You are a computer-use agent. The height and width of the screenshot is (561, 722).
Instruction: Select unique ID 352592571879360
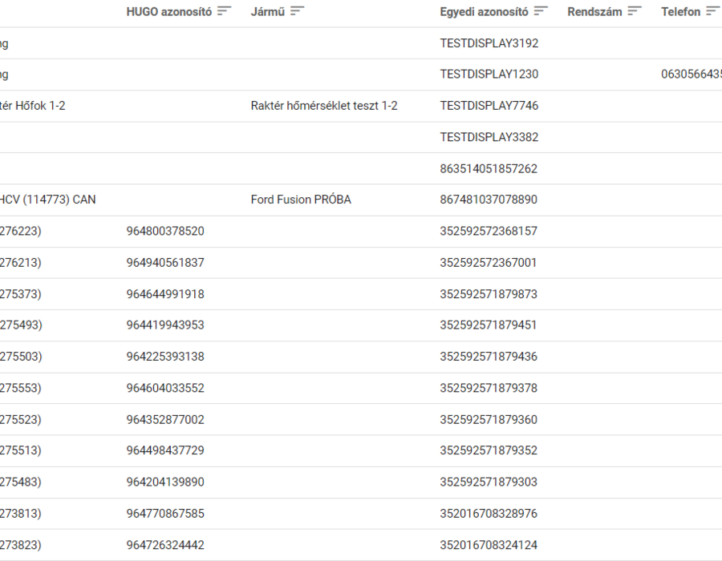point(489,419)
